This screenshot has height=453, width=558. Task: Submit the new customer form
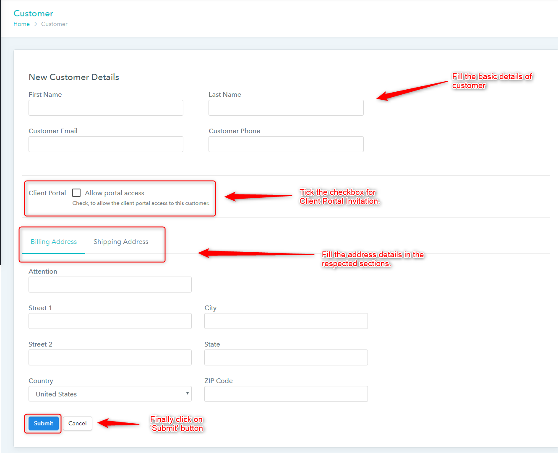[44, 423]
